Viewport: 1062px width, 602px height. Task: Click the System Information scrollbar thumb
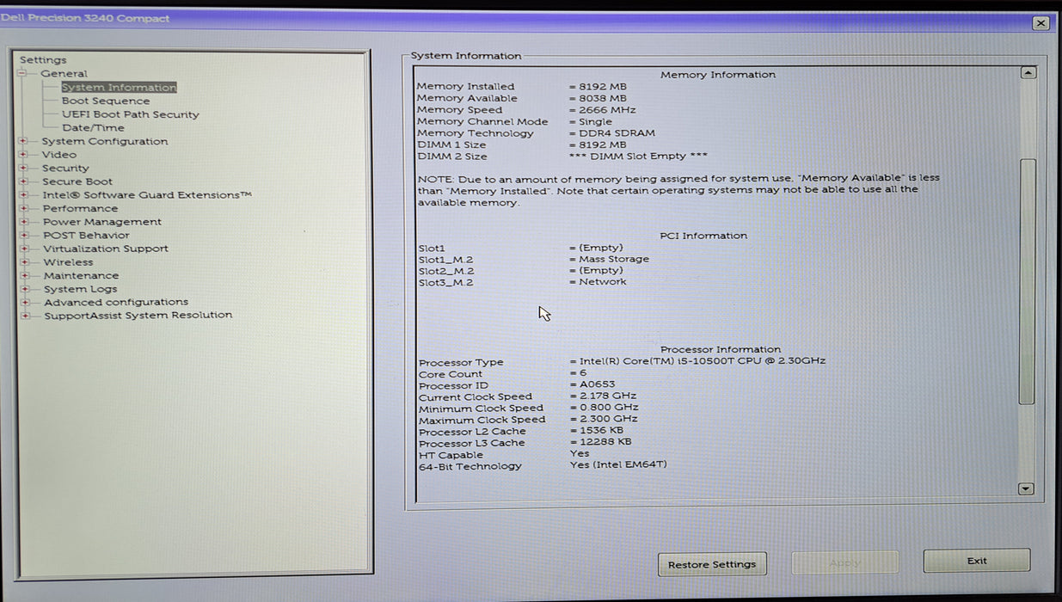coord(1027,281)
